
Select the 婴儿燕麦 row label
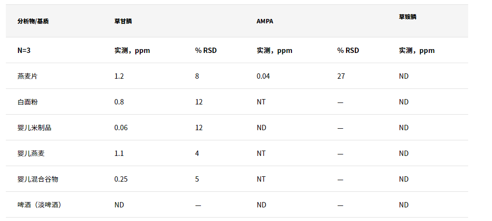click(31, 153)
